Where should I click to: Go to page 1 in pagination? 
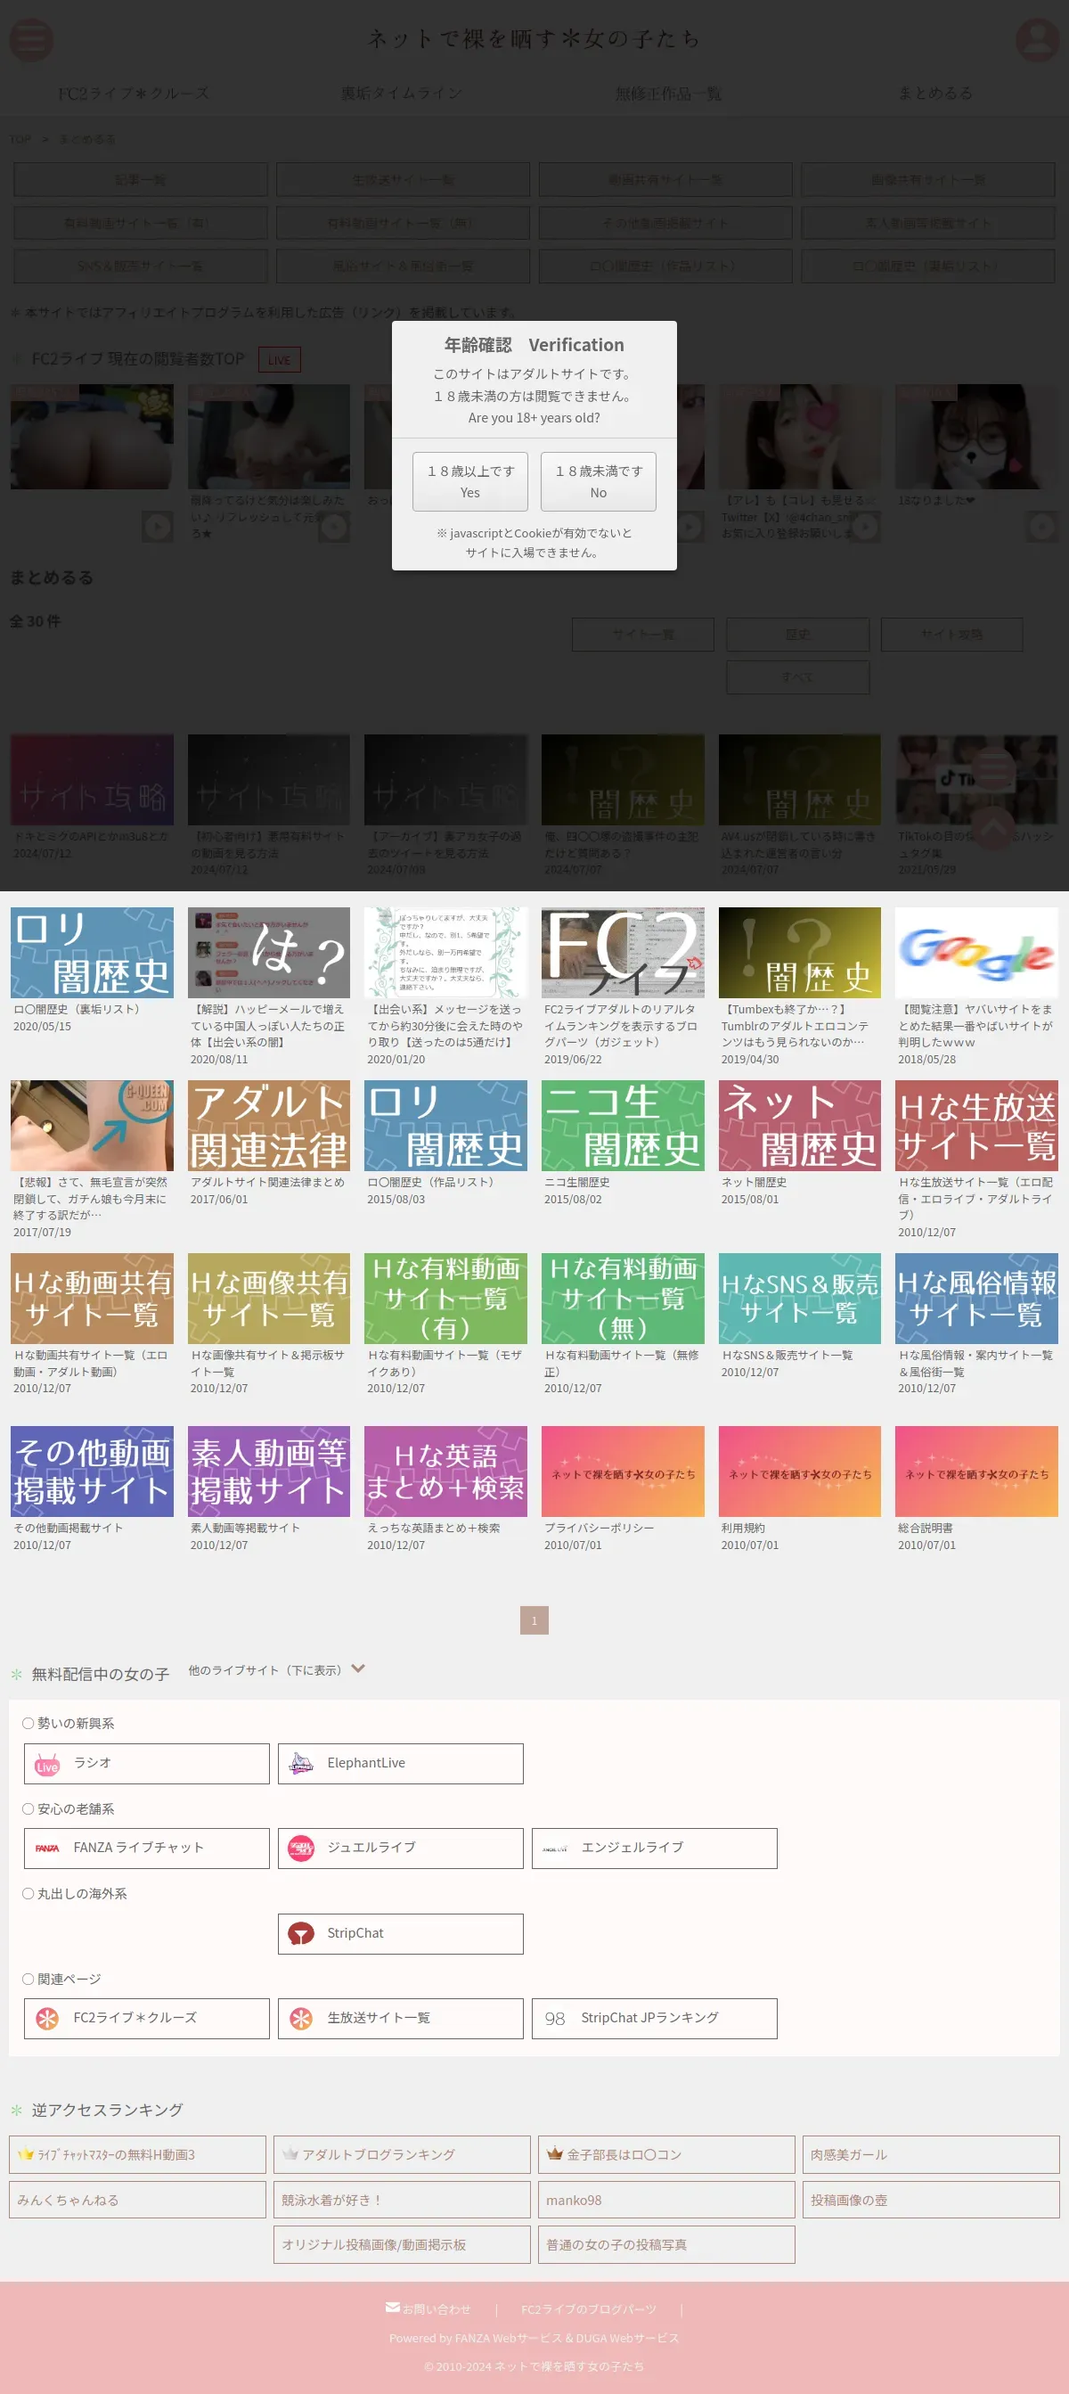(534, 1619)
